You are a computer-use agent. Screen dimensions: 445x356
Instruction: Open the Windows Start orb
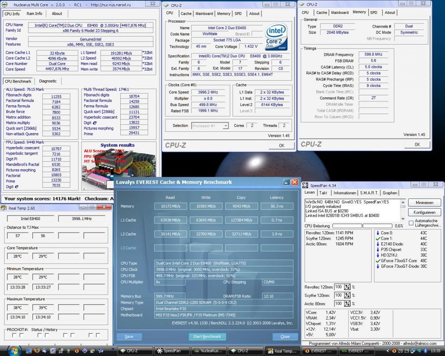point(14,351)
